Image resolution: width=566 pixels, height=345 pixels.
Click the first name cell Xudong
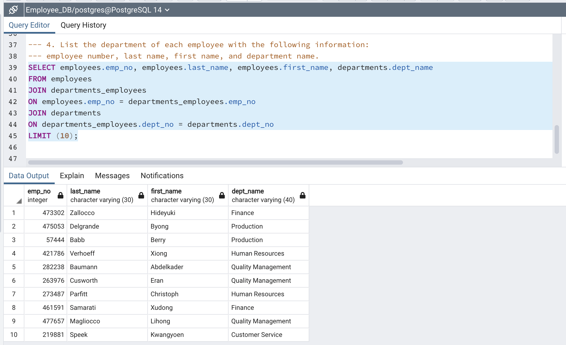(188, 308)
